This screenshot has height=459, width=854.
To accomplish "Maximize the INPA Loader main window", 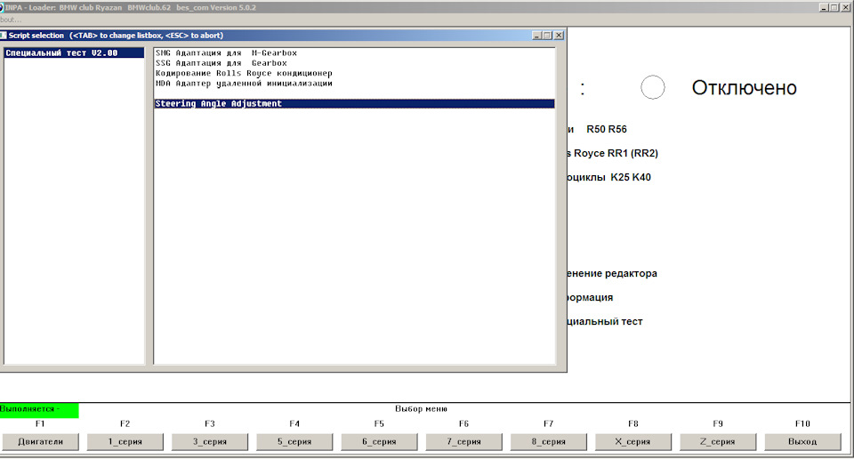I will pyautogui.click(x=834, y=8).
